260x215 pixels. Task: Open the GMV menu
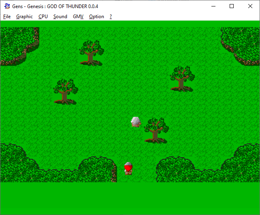pos(78,17)
